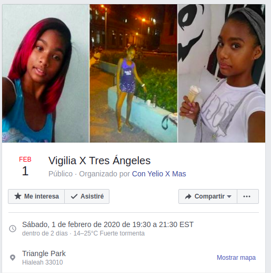The image size is (271, 273).
Task: Click the Hialeah 33010 address line
Action: click(x=43, y=262)
